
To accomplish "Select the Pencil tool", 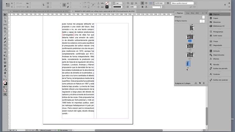I will [x=5, y=42].
